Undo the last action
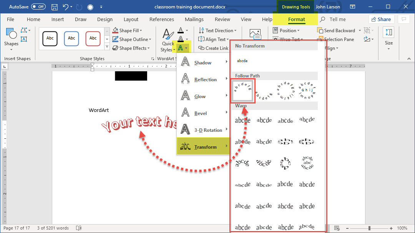Screen dimensions: 415x233 coord(66,7)
